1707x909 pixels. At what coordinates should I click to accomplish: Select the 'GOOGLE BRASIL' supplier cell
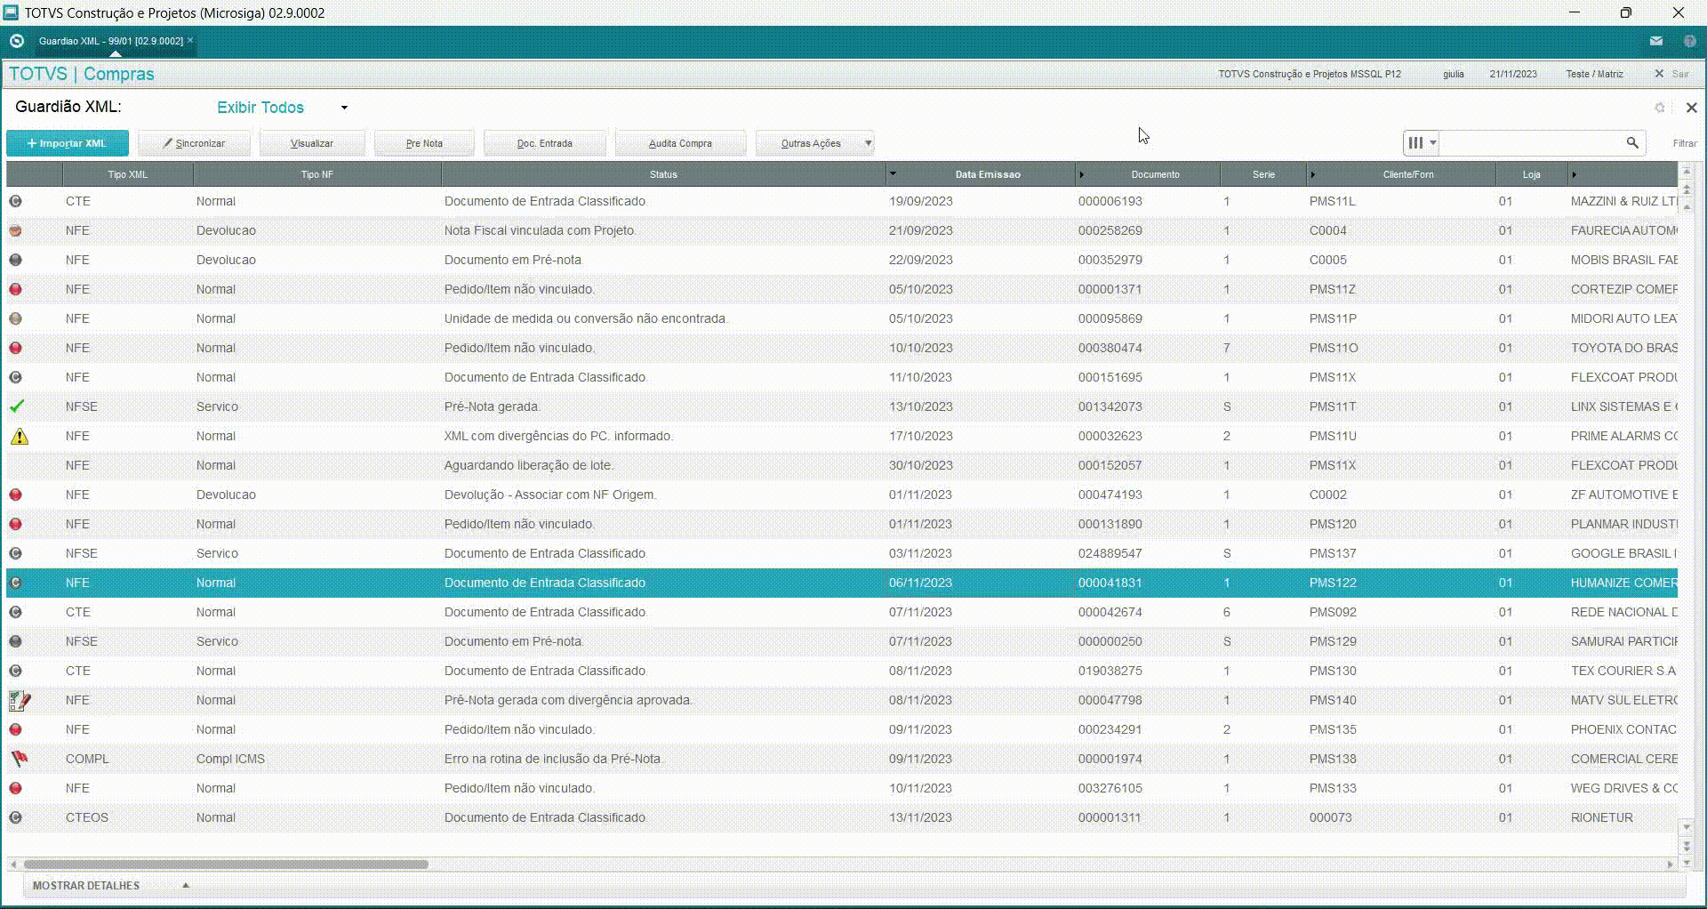tap(1623, 553)
